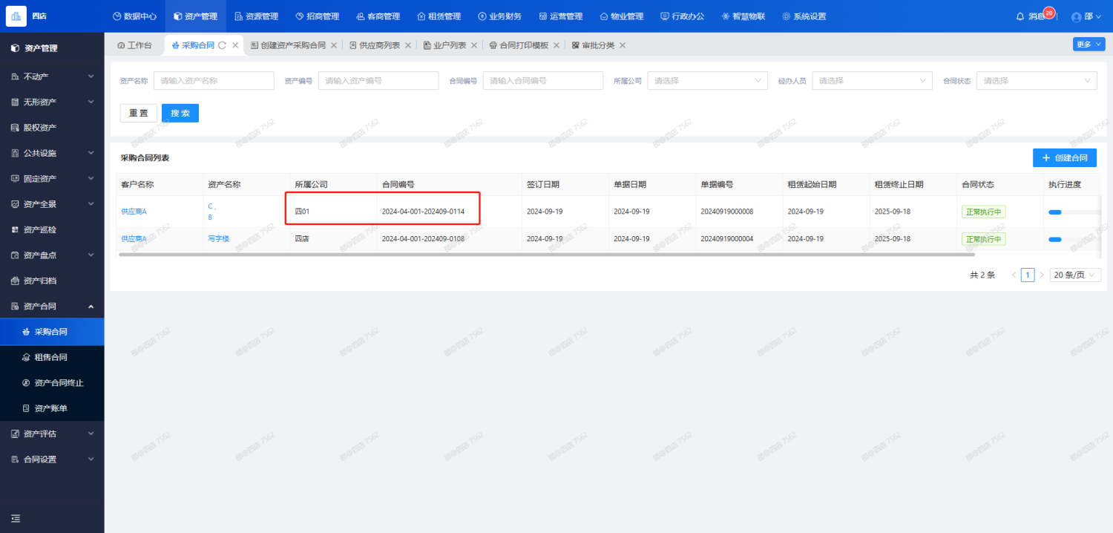
Task: Open the 招商管理 top menu
Action: pyautogui.click(x=317, y=16)
